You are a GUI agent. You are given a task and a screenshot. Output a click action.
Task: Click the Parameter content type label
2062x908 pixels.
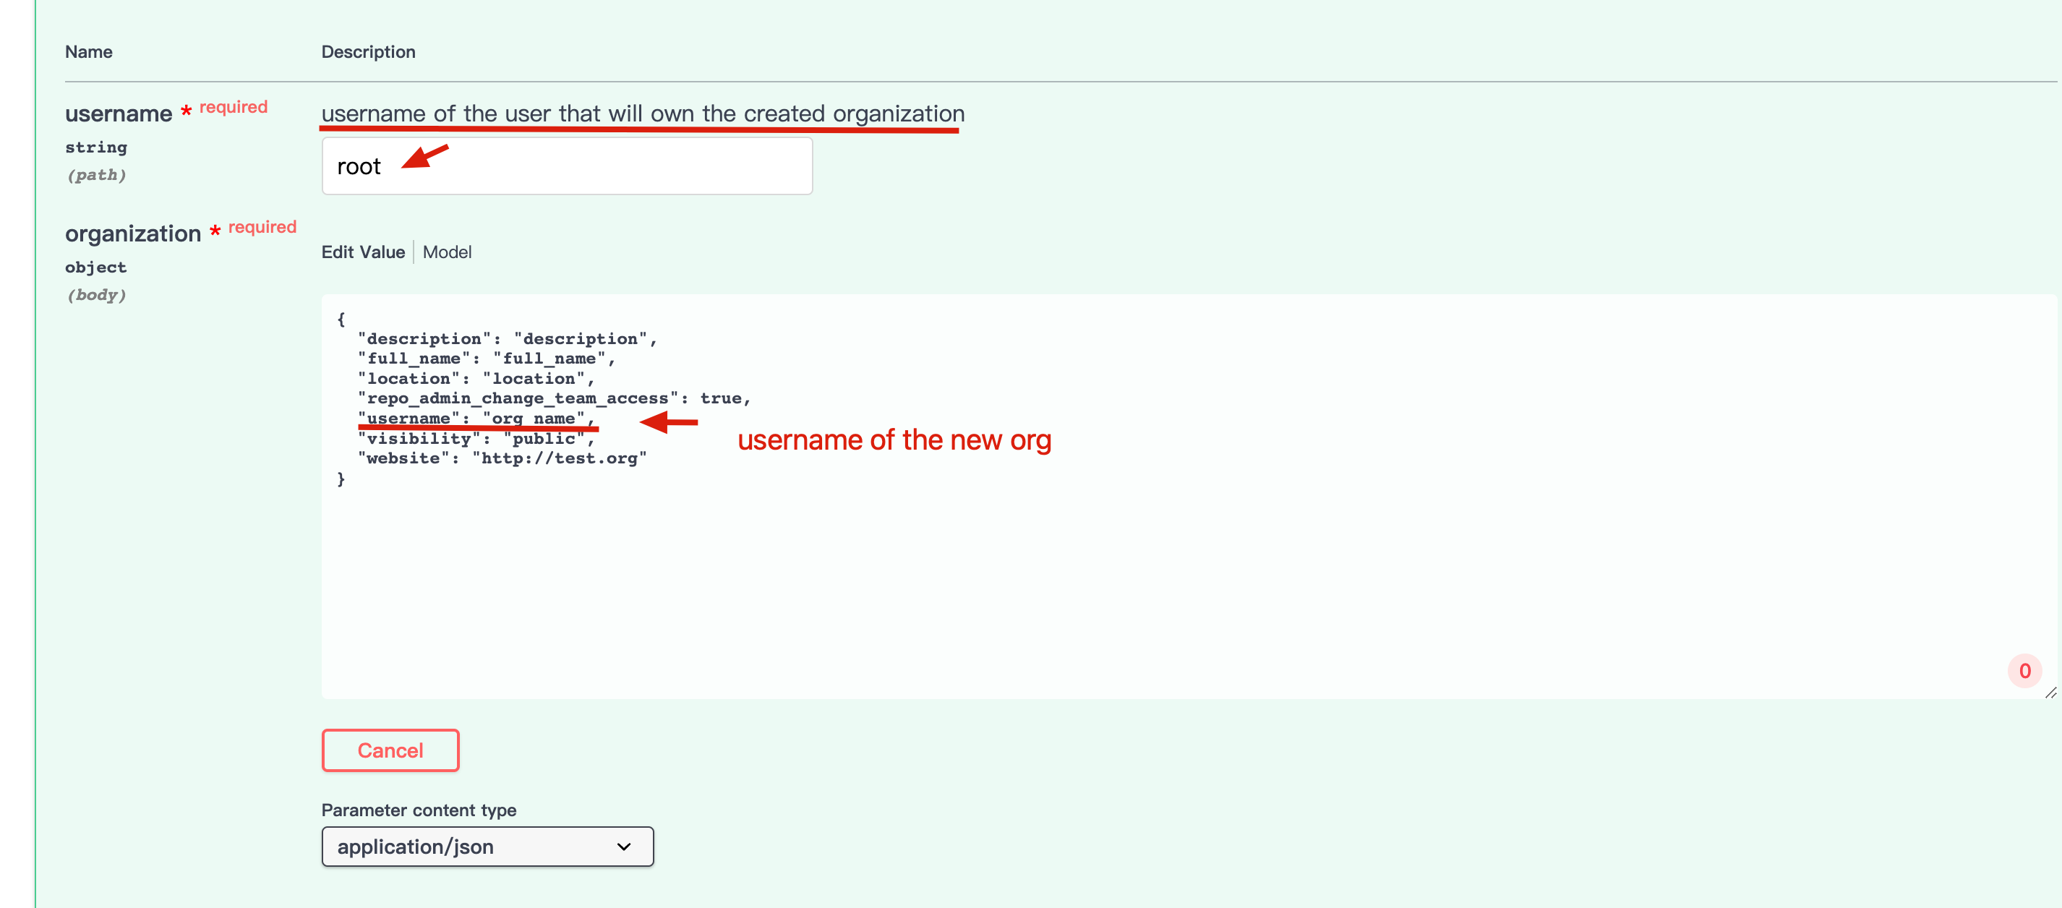click(419, 810)
